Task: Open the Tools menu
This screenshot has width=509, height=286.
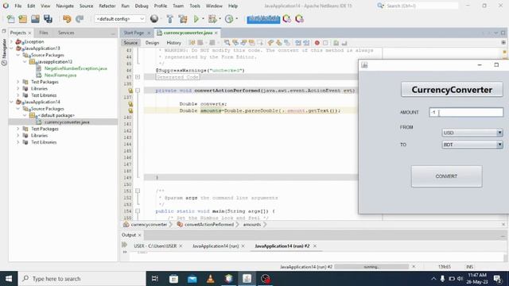Action: 195,6
